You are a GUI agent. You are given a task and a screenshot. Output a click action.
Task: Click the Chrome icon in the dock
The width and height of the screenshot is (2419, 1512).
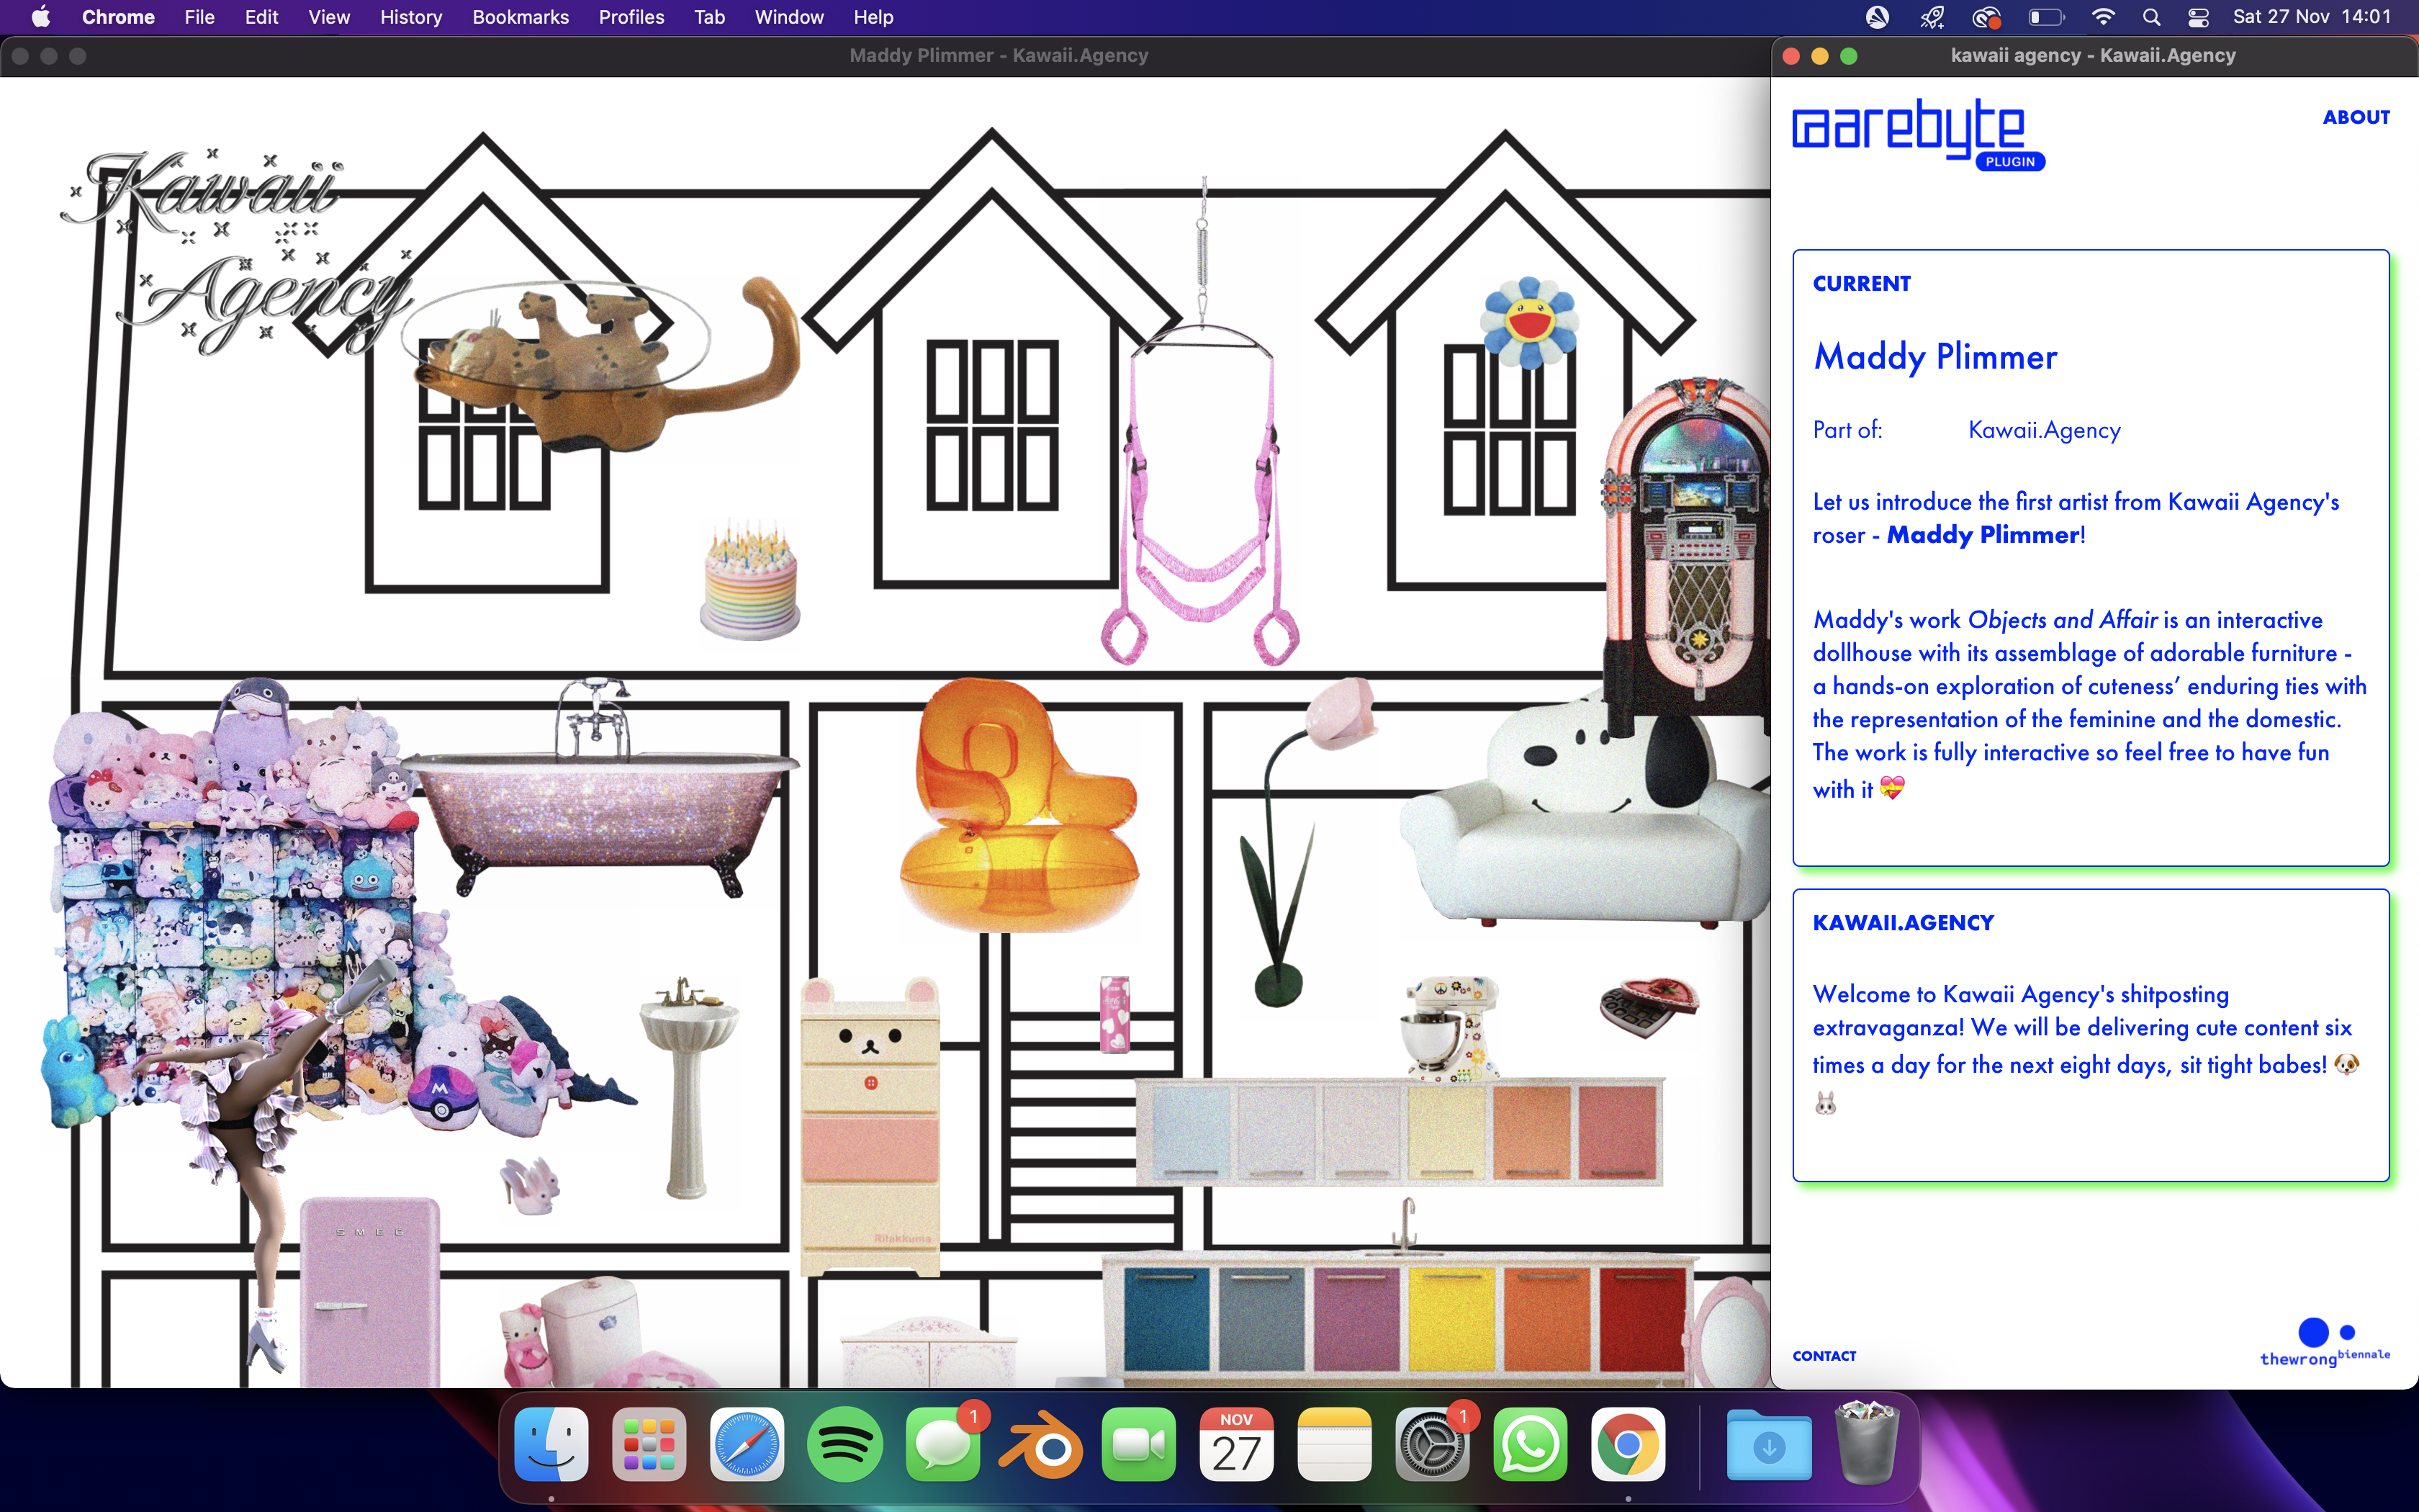click(1629, 1444)
